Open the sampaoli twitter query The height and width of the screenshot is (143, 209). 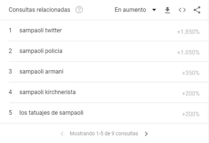(x=40, y=30)
